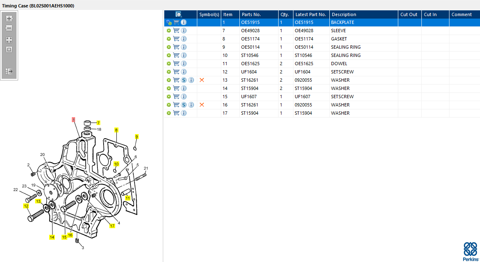Click the orange X symbol for item 16
The width and height of the screenshot is (480, 262).
202,105
